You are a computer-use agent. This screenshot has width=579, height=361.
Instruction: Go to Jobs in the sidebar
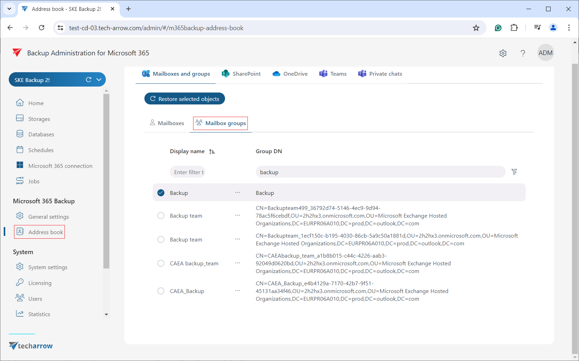coord(34,181)
